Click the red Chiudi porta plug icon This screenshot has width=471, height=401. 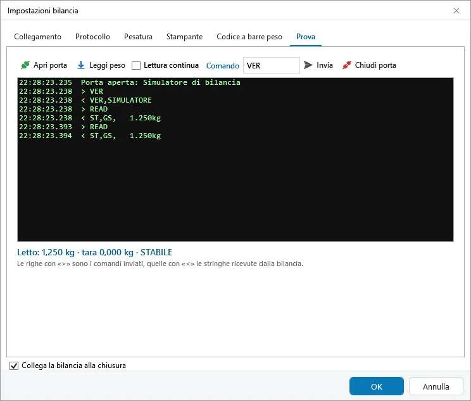(347, 65)
